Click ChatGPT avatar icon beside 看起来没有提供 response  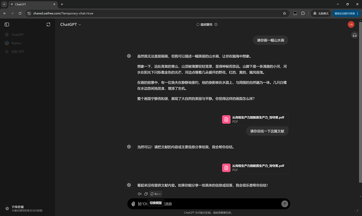click(x=129, y=185)
